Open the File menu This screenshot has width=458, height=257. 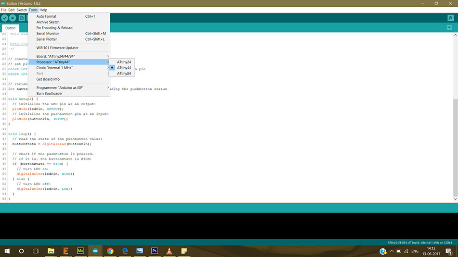point(3,10)
